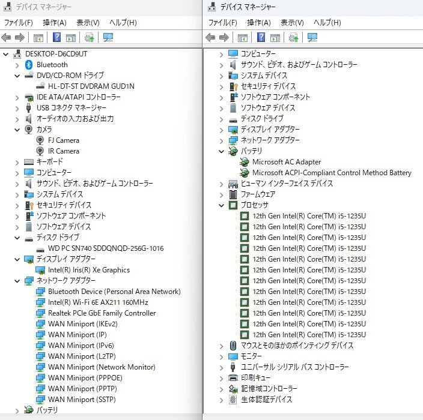Open ファイル(F) menu in left window
Image resolution: width=423 pixels, height=420 pixels.
(19, 22)
